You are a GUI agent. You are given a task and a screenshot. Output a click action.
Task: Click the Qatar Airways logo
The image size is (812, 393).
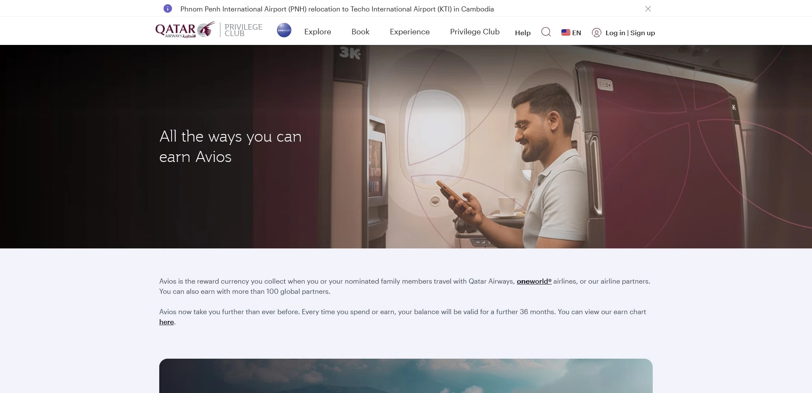click(x=184, y=30)
